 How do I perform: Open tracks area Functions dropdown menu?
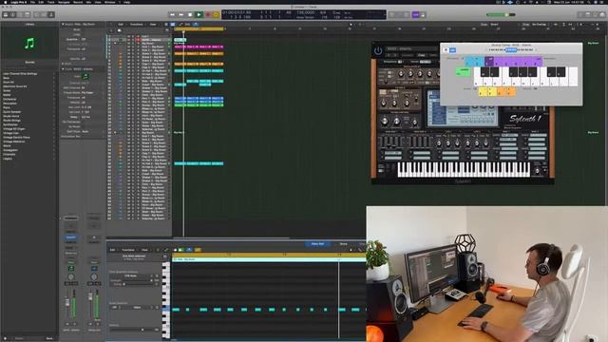(137, 25)
